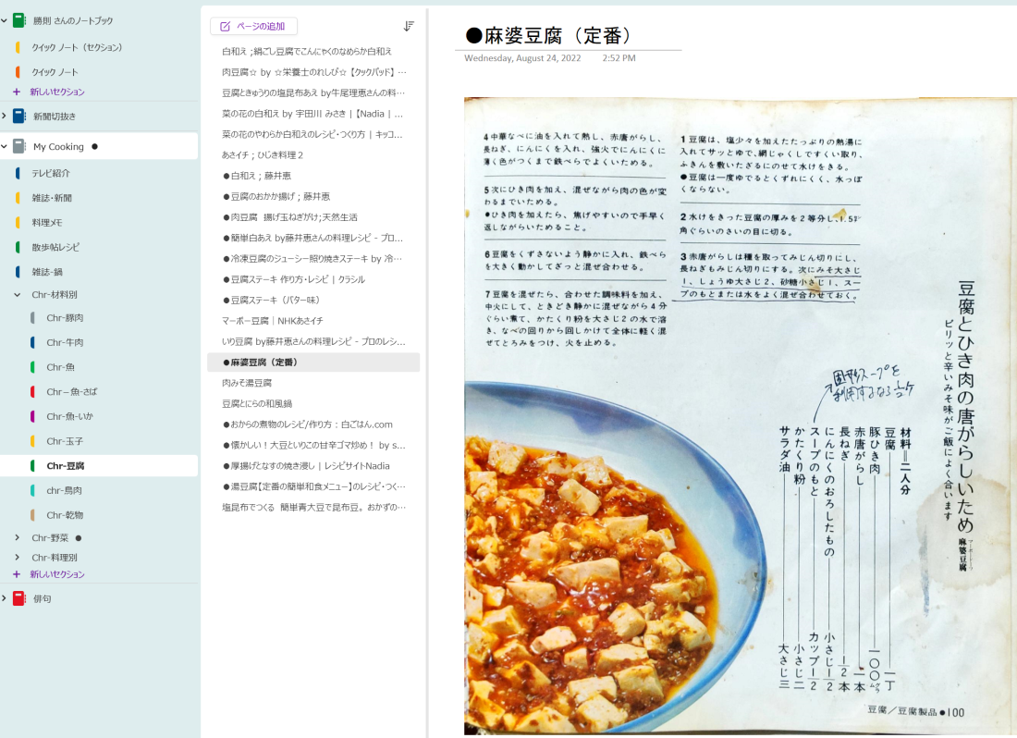The image size is (1017, 738).
Task: Collapse the 勝則 さんのノートブック notebook
Action: [5, 20]
